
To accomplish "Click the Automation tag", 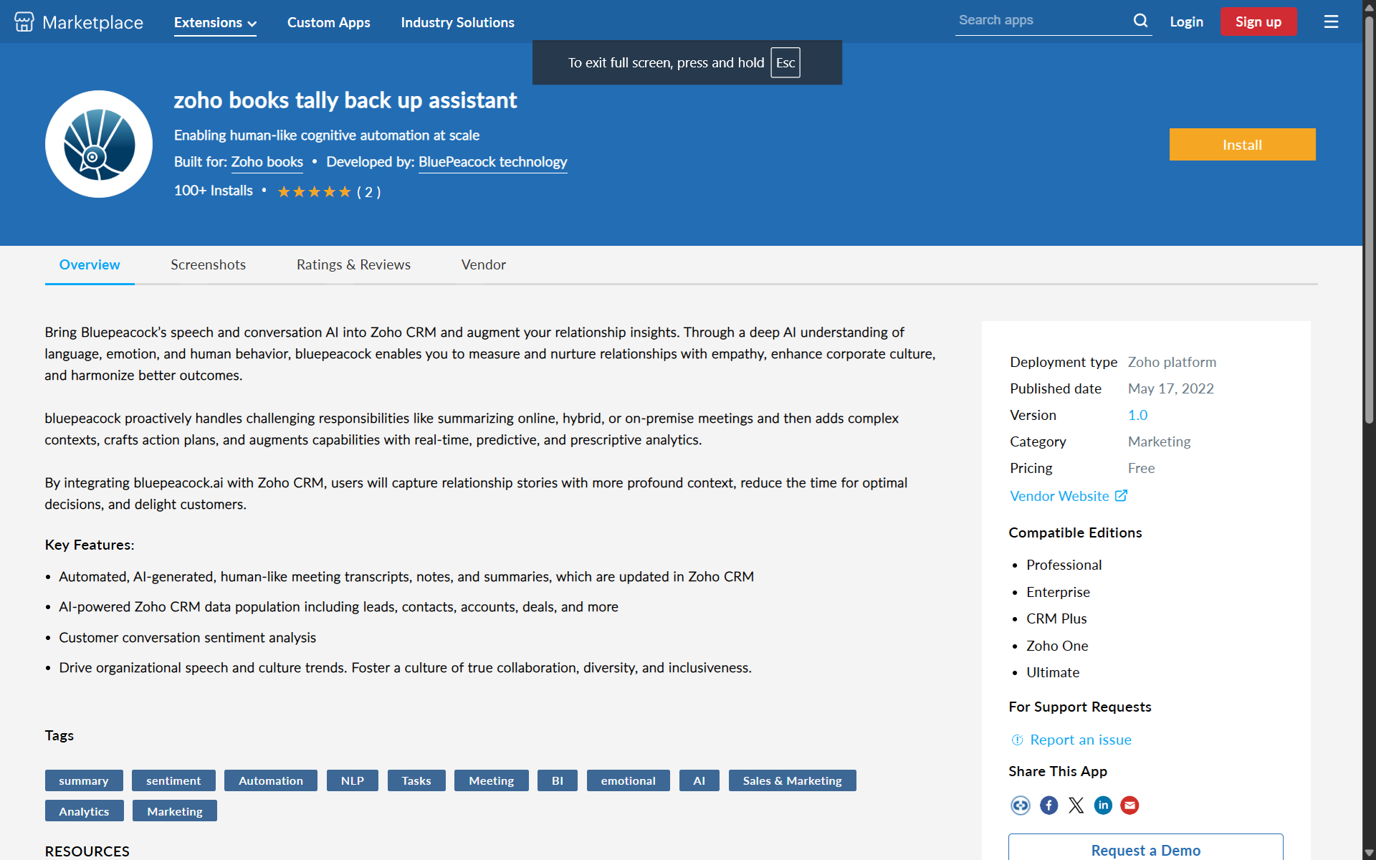I will [x=271, y=780].
